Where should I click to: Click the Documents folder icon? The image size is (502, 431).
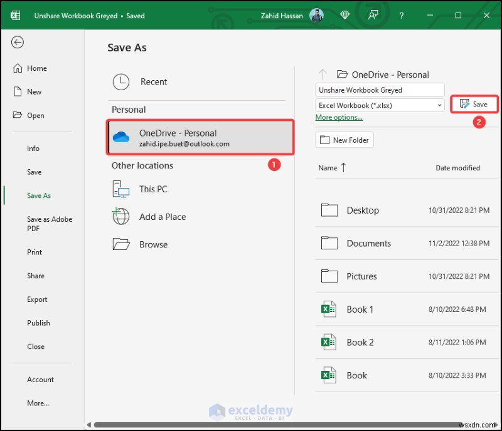coord(329,243)
